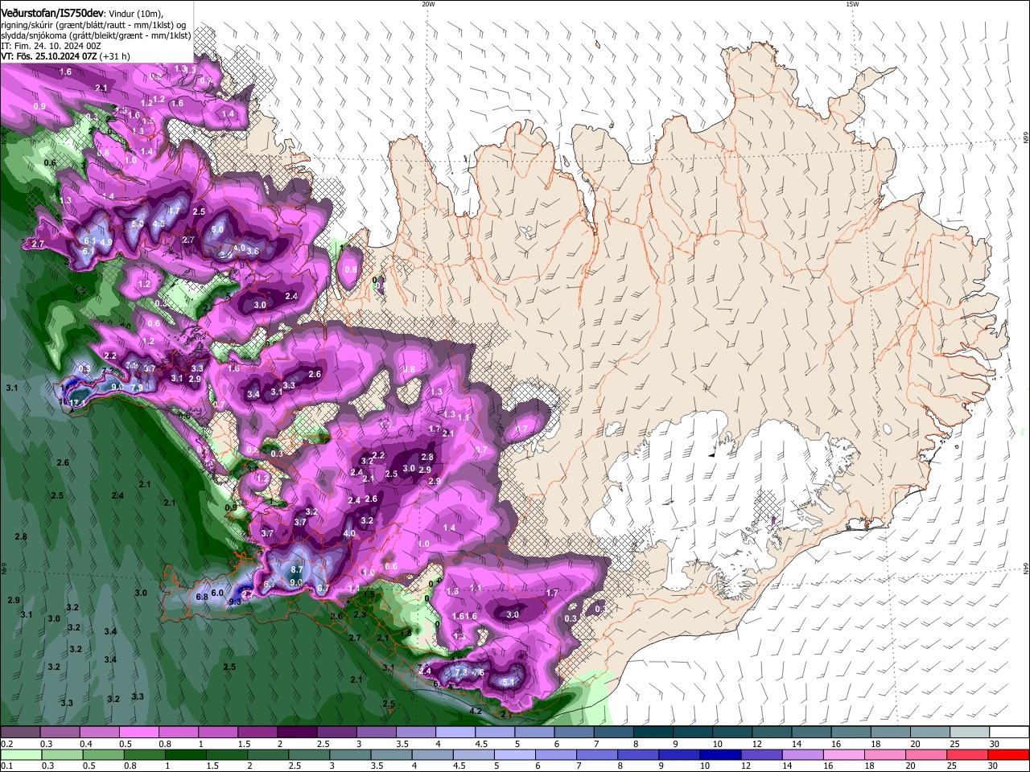
Task: Click the 4.2 rain value on the map
Action: 475,711
